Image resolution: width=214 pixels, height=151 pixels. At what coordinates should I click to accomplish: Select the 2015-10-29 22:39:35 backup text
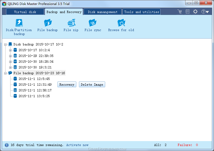pos(36,56)
